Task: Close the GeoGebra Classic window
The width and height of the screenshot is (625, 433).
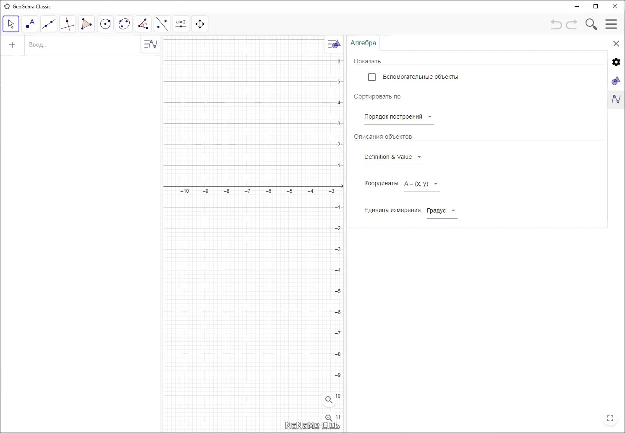Action: click(x=615, y=6)
